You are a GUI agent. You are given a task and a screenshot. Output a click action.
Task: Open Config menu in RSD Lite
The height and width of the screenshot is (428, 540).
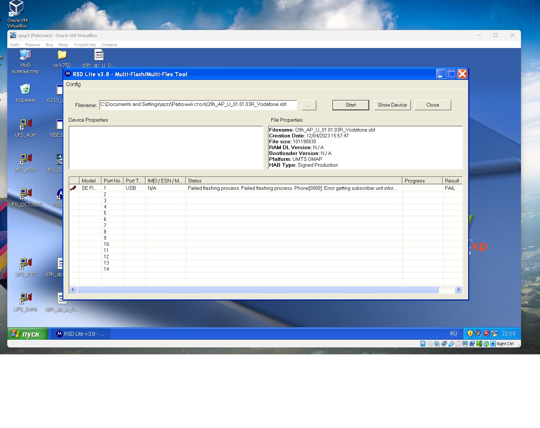click(73, 84)
